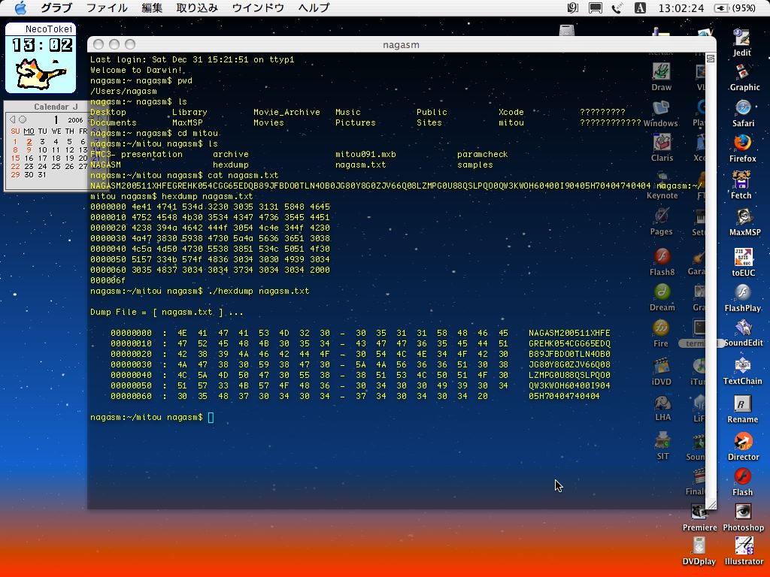
Task: Click the round today button in Calendar J
Action: [x=23, y=119]
